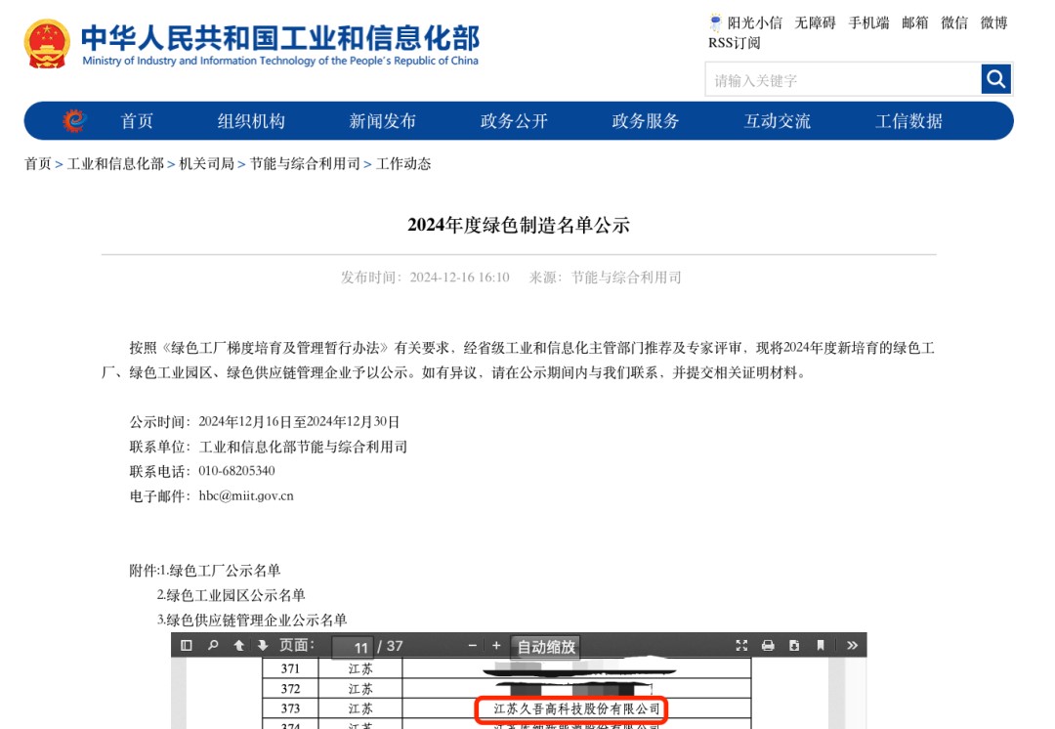Go to next PDF page
The width and height of the screenshot is (1055, 729).
coord(263,646)
